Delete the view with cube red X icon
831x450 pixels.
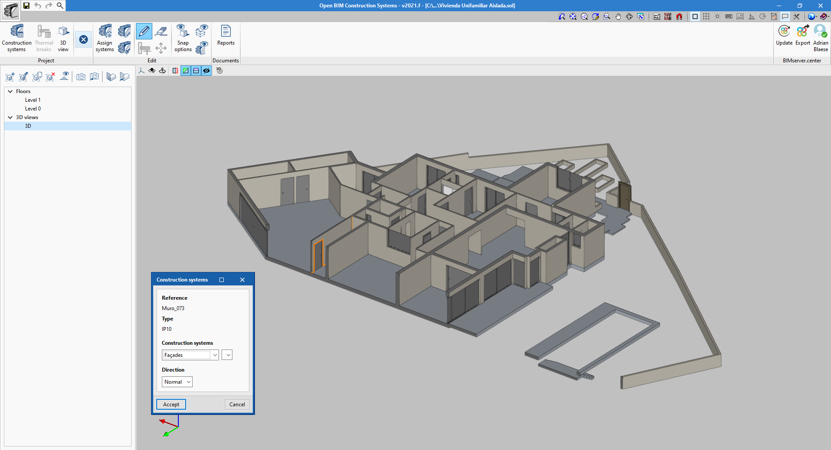pyautogui.click(x=51, y=77)
